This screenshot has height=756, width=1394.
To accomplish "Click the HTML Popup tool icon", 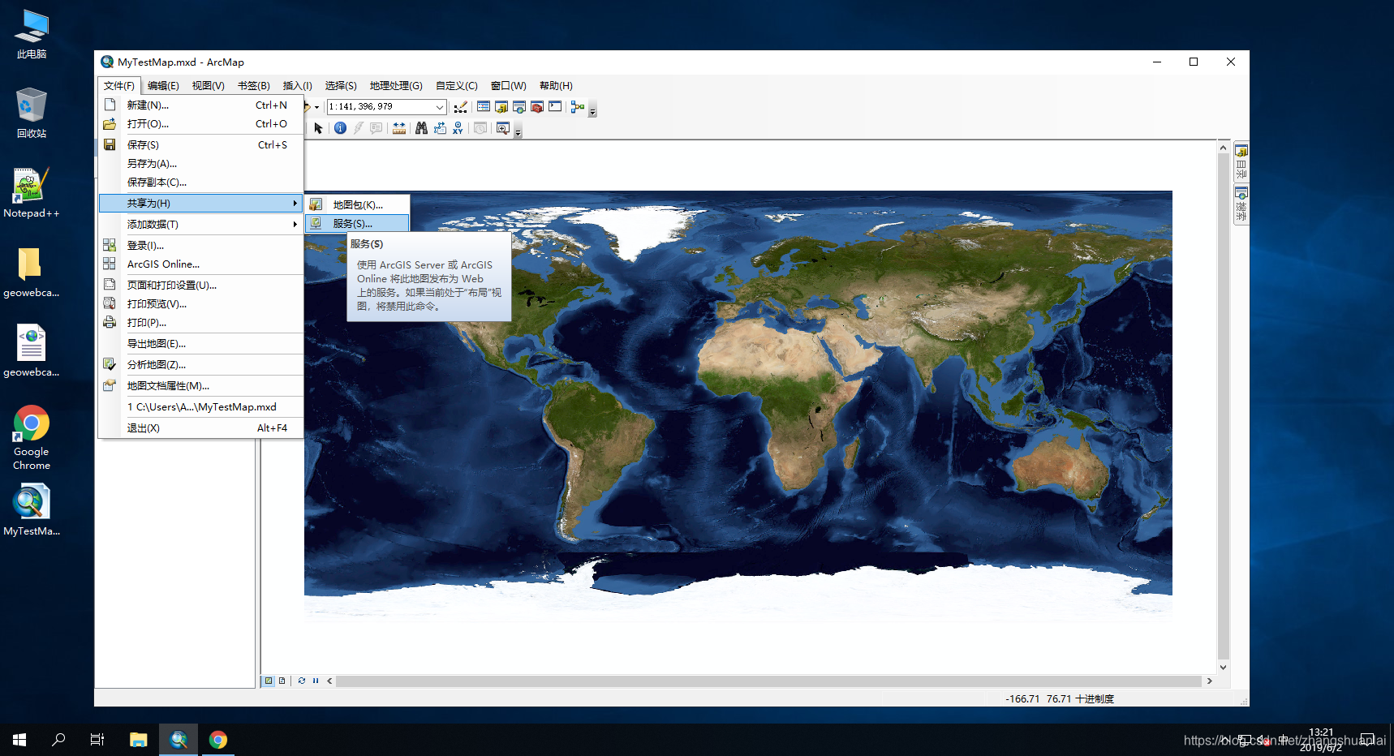I will pos(376,128).
